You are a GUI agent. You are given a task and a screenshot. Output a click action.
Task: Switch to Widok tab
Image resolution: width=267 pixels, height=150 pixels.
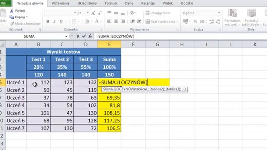[168, 3]
